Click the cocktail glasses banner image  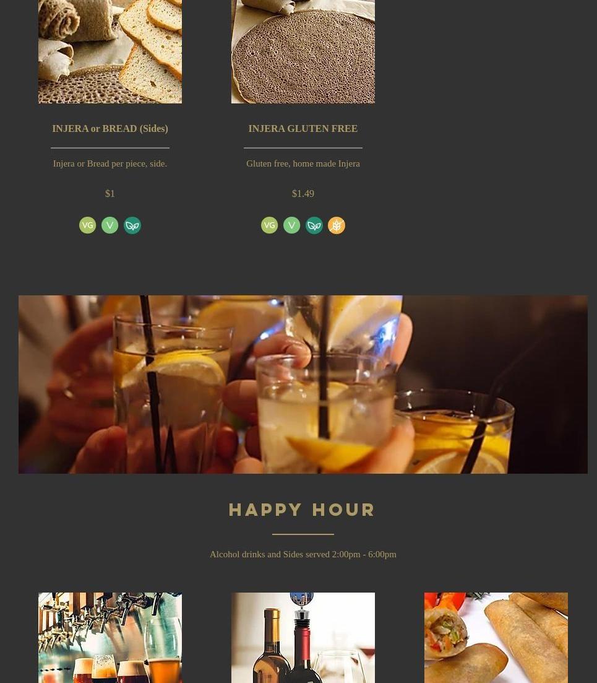[x=303, y=384]
